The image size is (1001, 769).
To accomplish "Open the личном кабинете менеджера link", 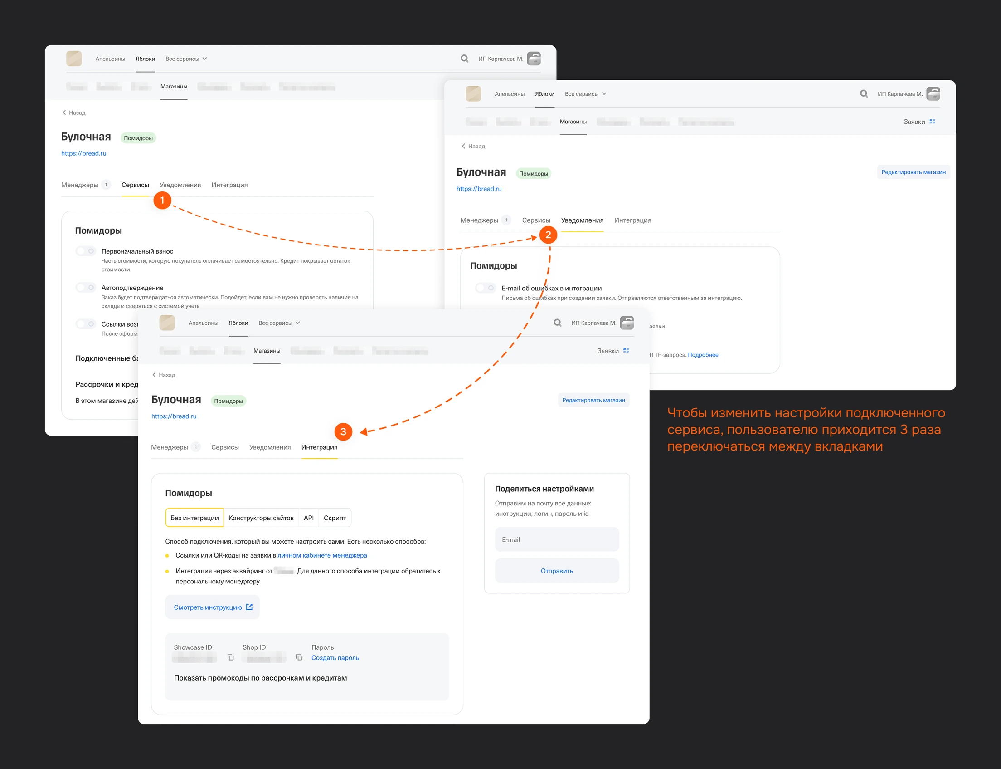I will pos(322,555).
